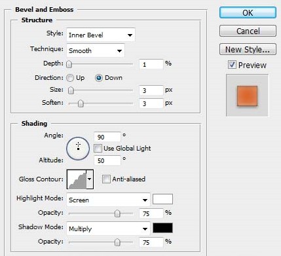Open the New Style dialog
Image resolution: width=281 pixels, height=256 pixels.
coord(248,49)
